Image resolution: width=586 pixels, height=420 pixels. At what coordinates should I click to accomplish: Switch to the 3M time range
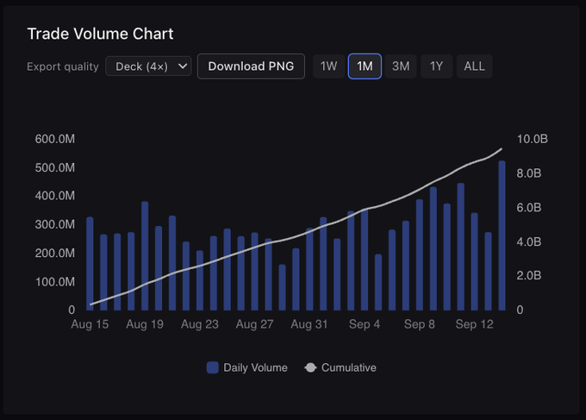tap(401, 66)
